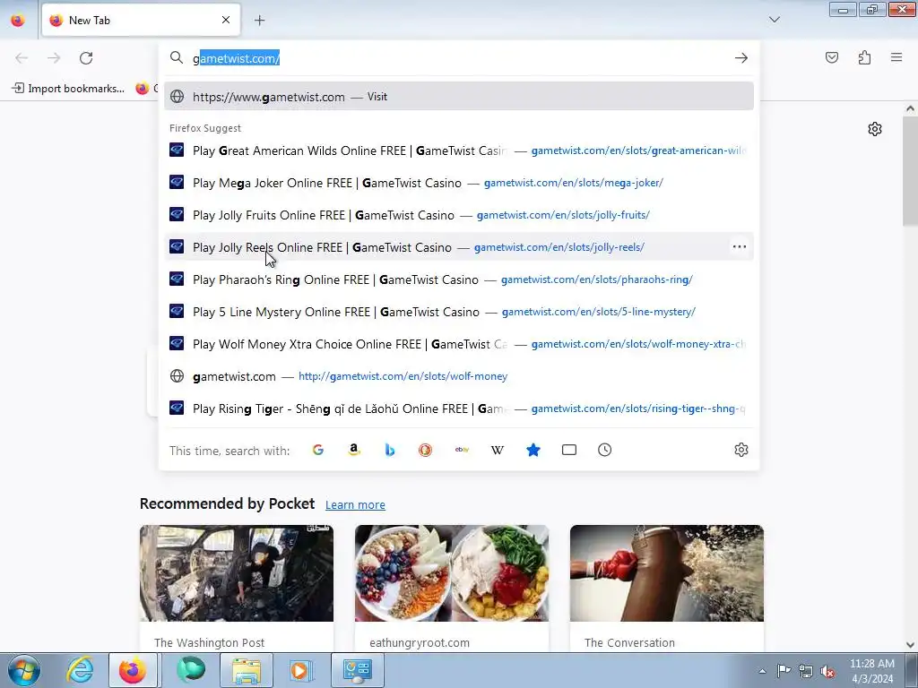Image resolution: width=918 pixels, height=688 pixels.
Task: Select Play 5 Line Mystery suggestion
Action: coord(459,312)
